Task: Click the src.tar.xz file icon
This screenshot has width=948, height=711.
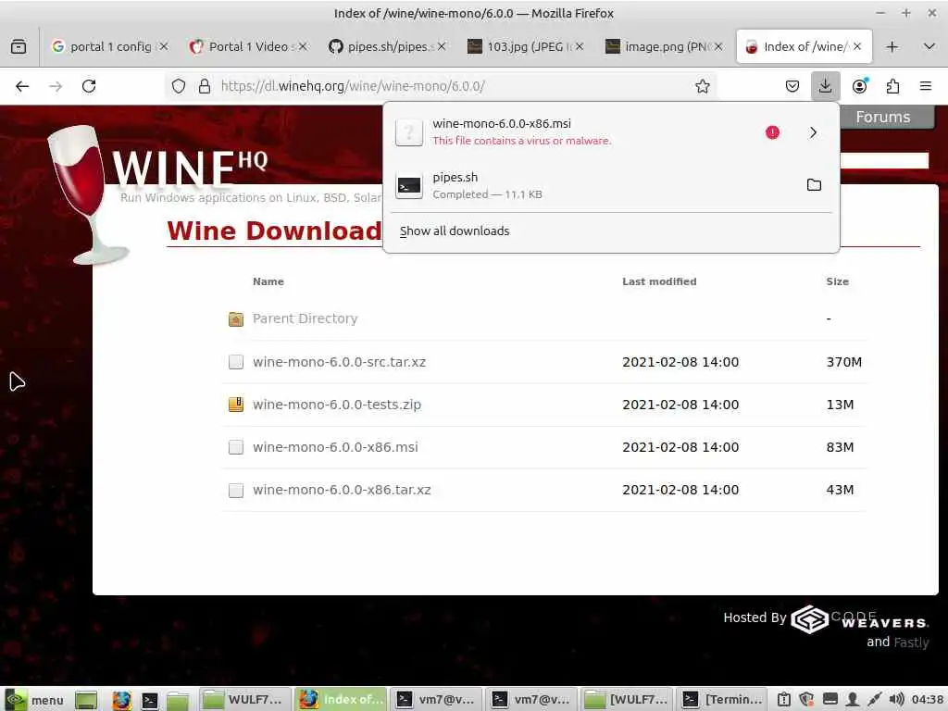Action: click(236, 362)
